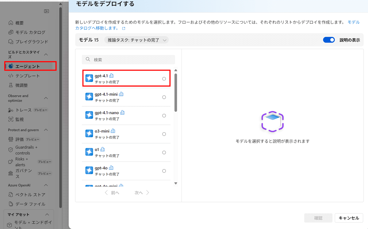Click the トレース icon
This screenshot has width=368, height=229.
11,110
